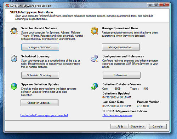The width and height of the screenshot is (177, 139).
Task: Click the stopwatch Scheduled Scanning icon
Action: click(x=14, y=59)
